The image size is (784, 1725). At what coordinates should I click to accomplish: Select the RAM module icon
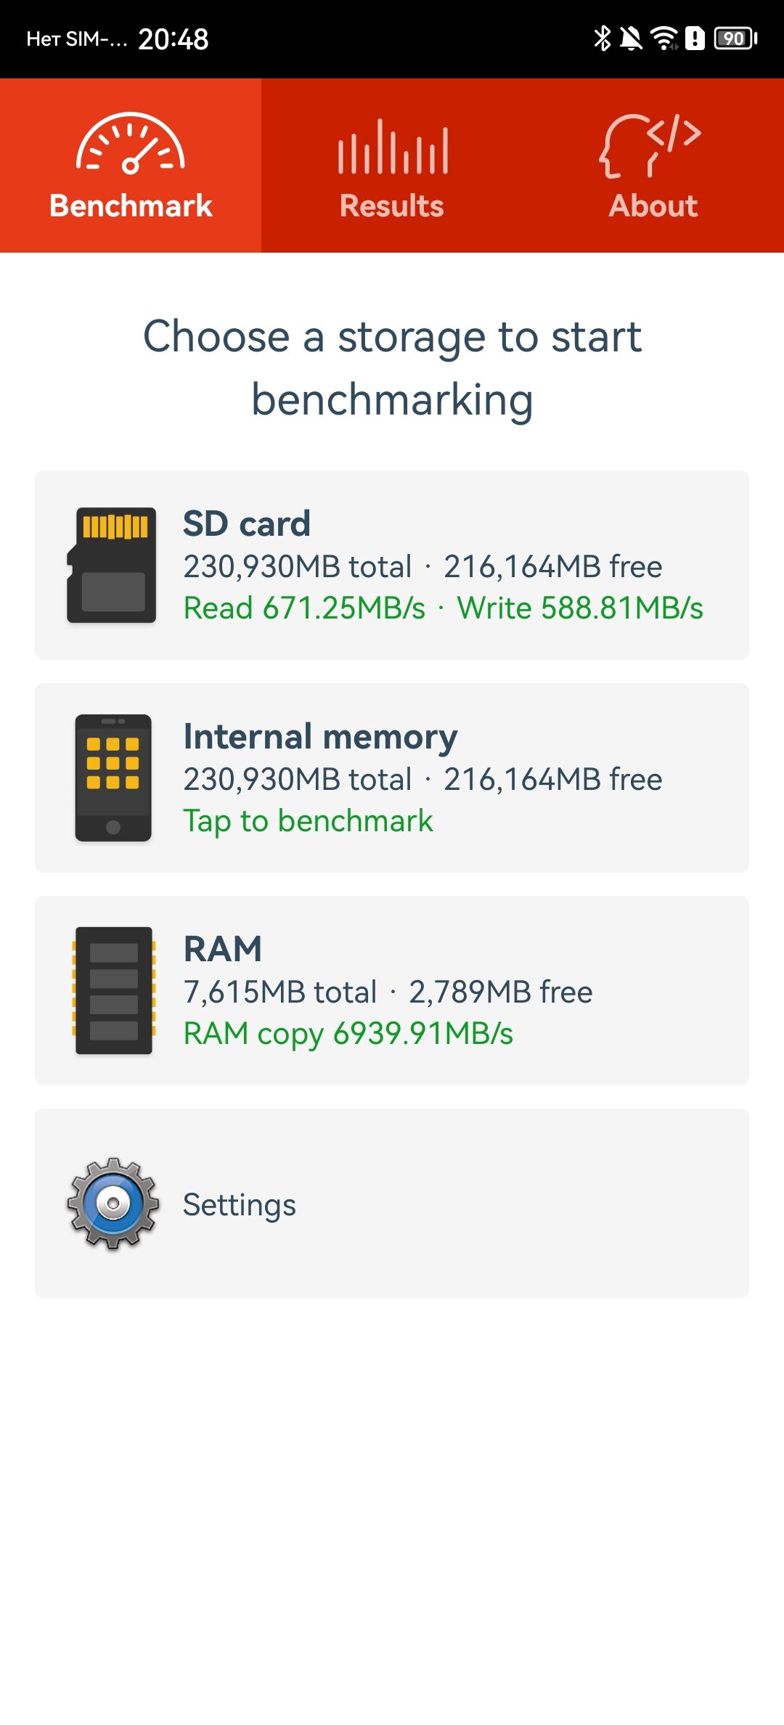point(113,990)
